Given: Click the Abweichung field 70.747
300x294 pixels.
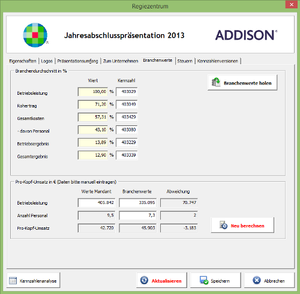Looking at the screenshot, I should point(179,203).
